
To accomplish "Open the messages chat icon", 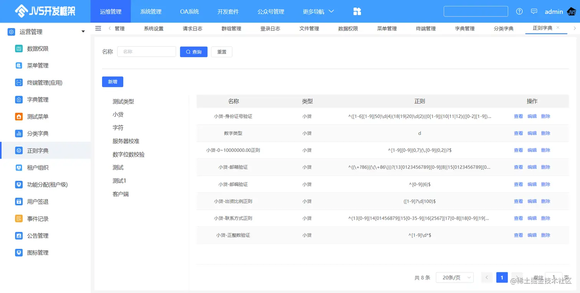I will pyautogui.click(x=534, y=12).
